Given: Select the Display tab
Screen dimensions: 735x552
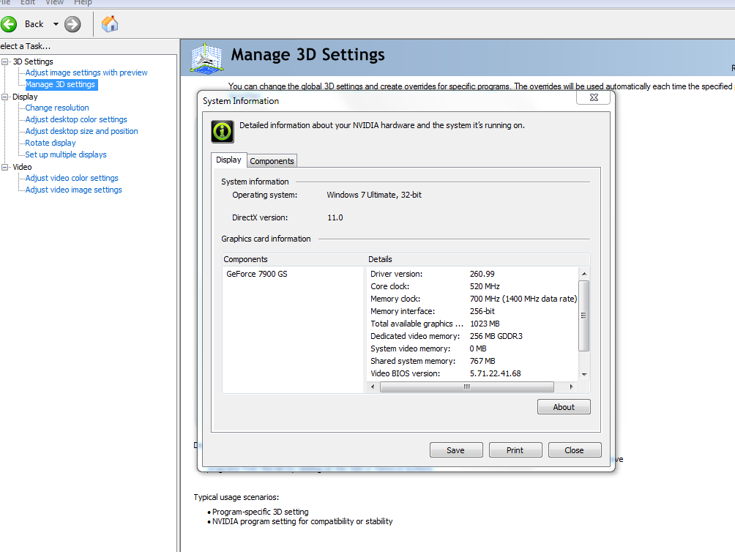Looking at the screenshot, I should click(228, 160).
